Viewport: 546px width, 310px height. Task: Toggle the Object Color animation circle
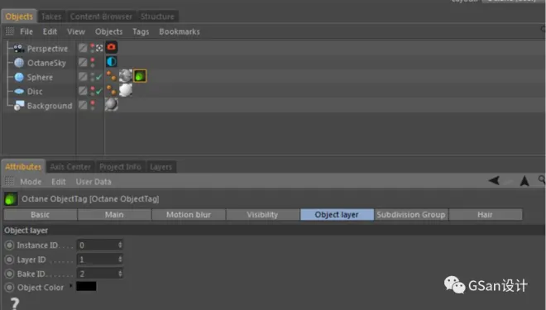click(9, 288)
